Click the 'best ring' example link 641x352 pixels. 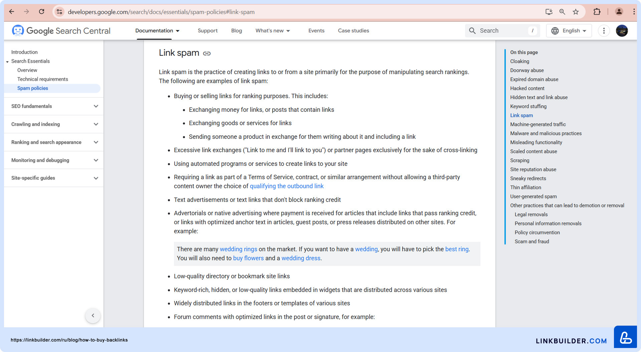pyautogui.click(x=457, y=249)
